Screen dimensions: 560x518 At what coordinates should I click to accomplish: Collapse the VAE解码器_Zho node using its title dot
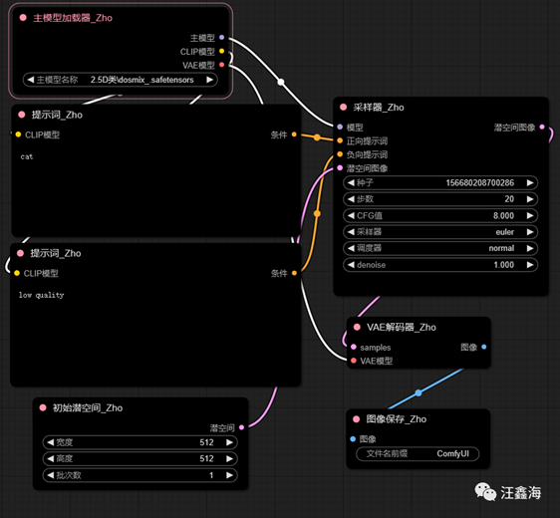pyautogui.click(x=357, y=327)
